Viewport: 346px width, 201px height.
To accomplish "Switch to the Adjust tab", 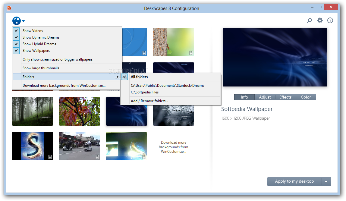I will [x=265, y=97].
